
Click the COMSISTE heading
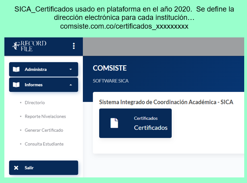(110, 68)
